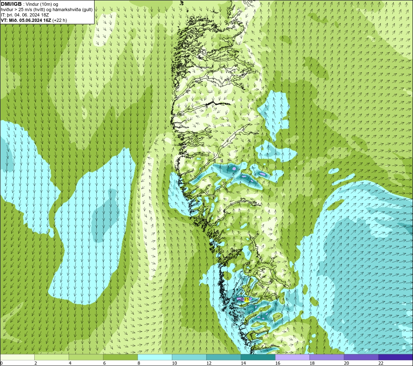Click the DMI/IGB title text
The image size is (413, 366).
(x=11, y=4)
